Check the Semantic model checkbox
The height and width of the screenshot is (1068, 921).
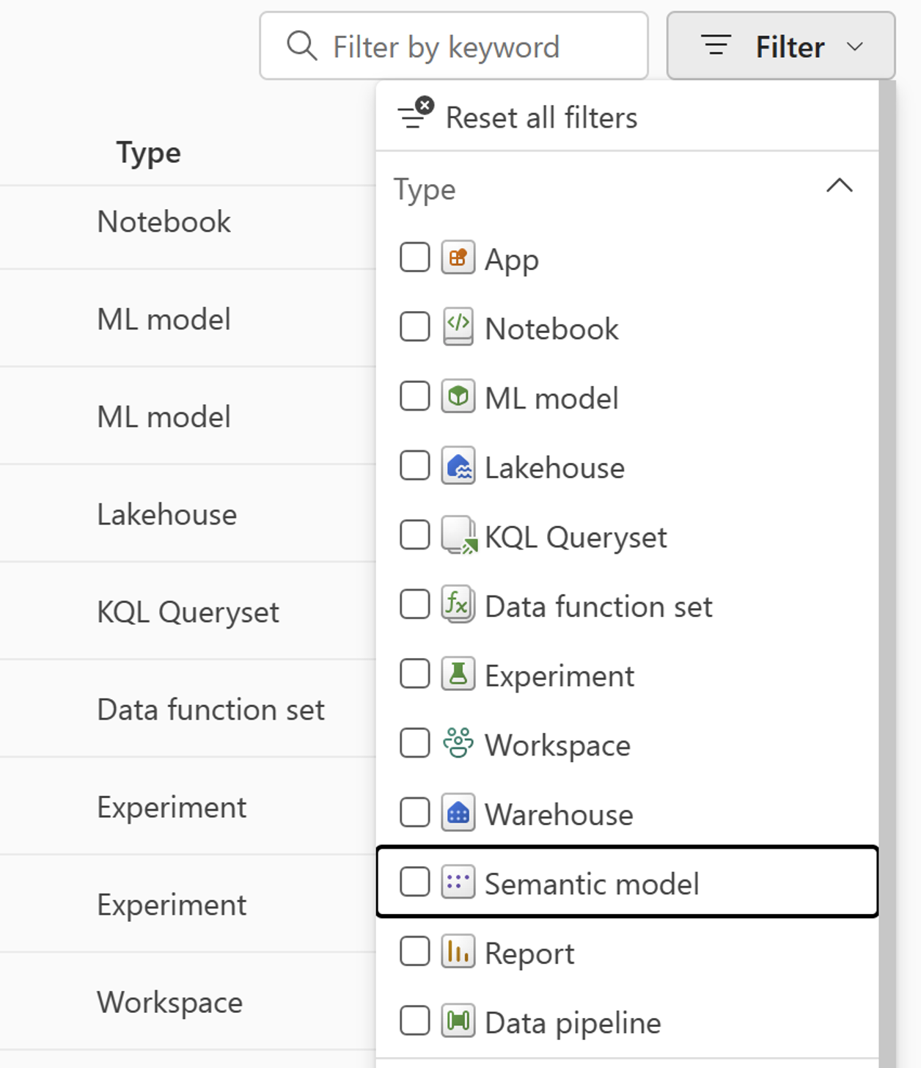click(x=415, y=882)
